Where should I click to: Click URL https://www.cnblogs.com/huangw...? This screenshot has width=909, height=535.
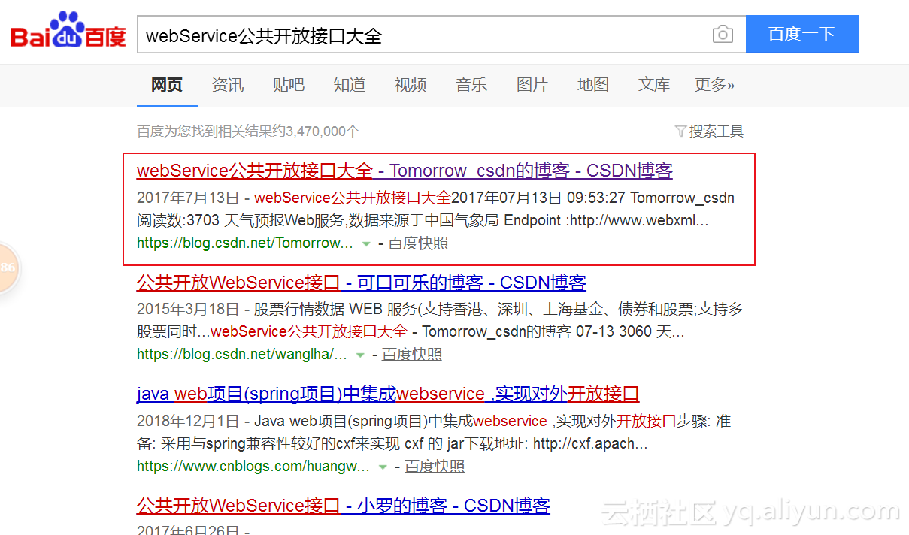(253, 466)
